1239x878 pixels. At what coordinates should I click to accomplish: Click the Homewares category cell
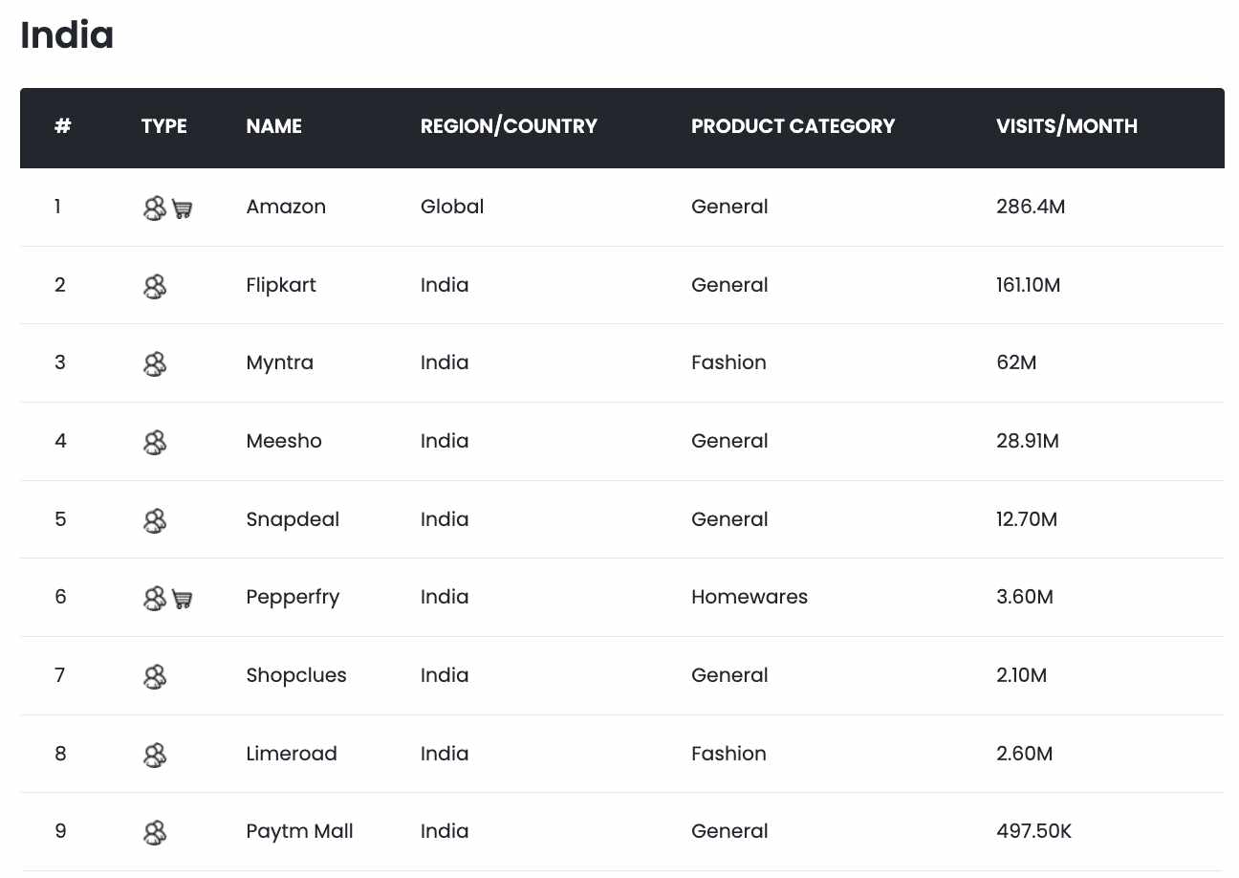pyautogui.click(x=749, y=597)
